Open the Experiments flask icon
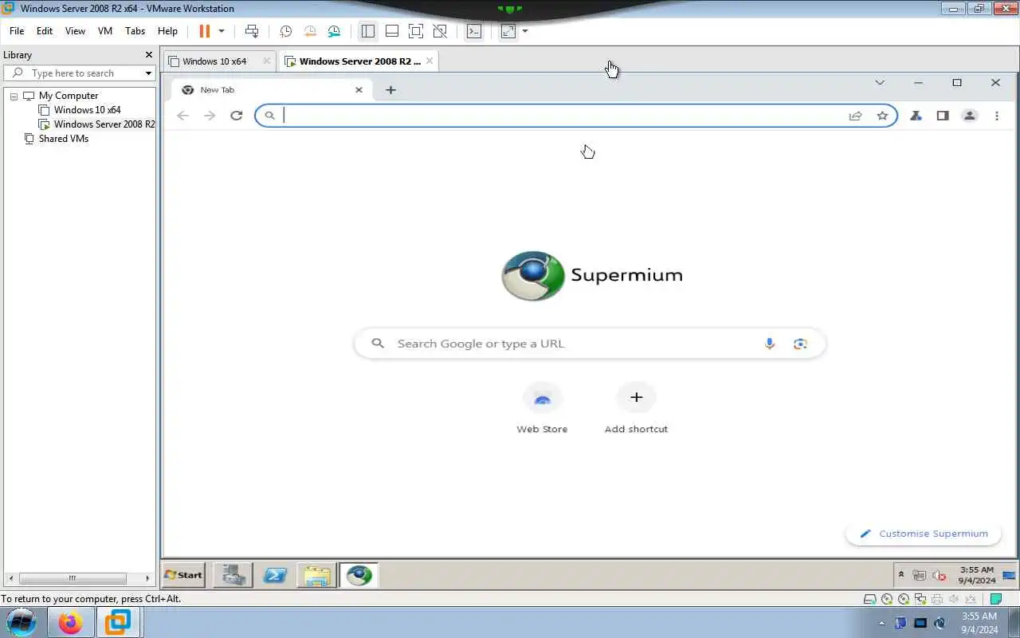 tap(916, 116)
